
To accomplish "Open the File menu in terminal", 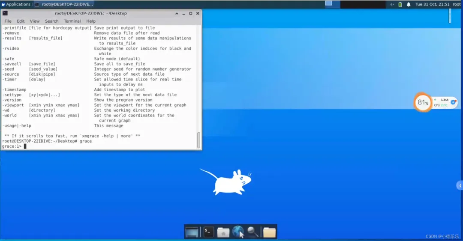I will [8, 21].
